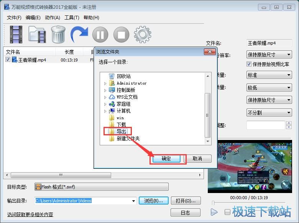The height and width of the screenshot is (223, 299).
Task: Open the 较低 quality dropdown
Action: coord(269,88)
